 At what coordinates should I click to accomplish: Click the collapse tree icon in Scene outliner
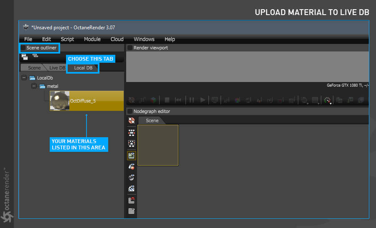click(35, 56)
